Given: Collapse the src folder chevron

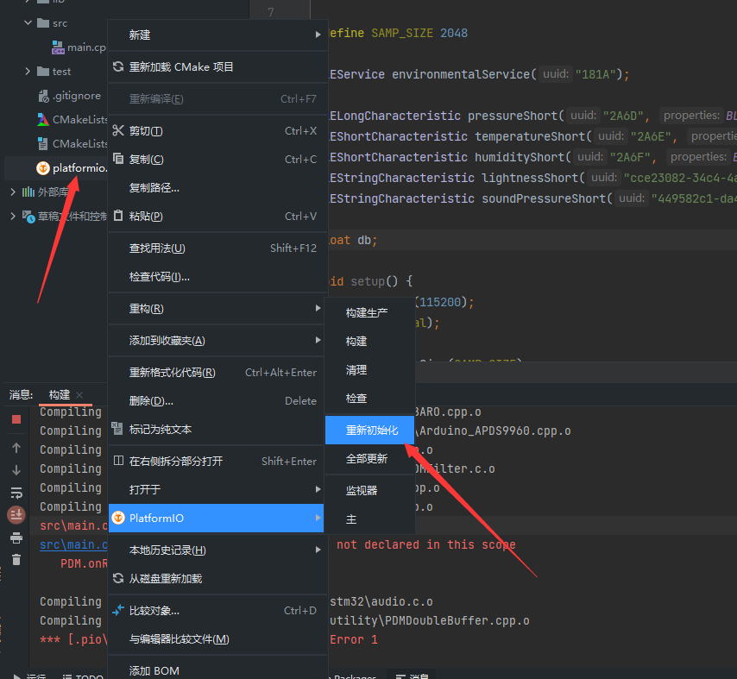Looking at the screenshot, I should point(28,22).
